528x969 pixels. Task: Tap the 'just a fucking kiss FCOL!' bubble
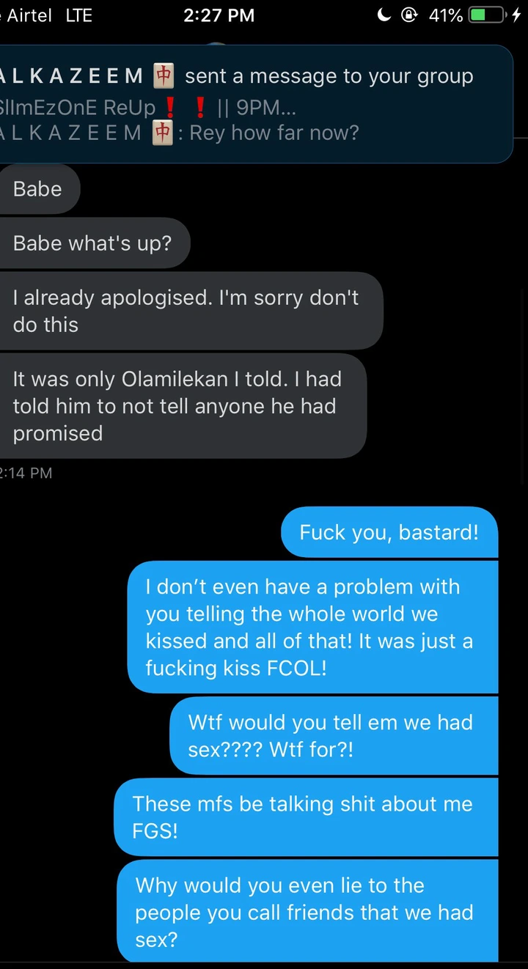pos(313,627)
